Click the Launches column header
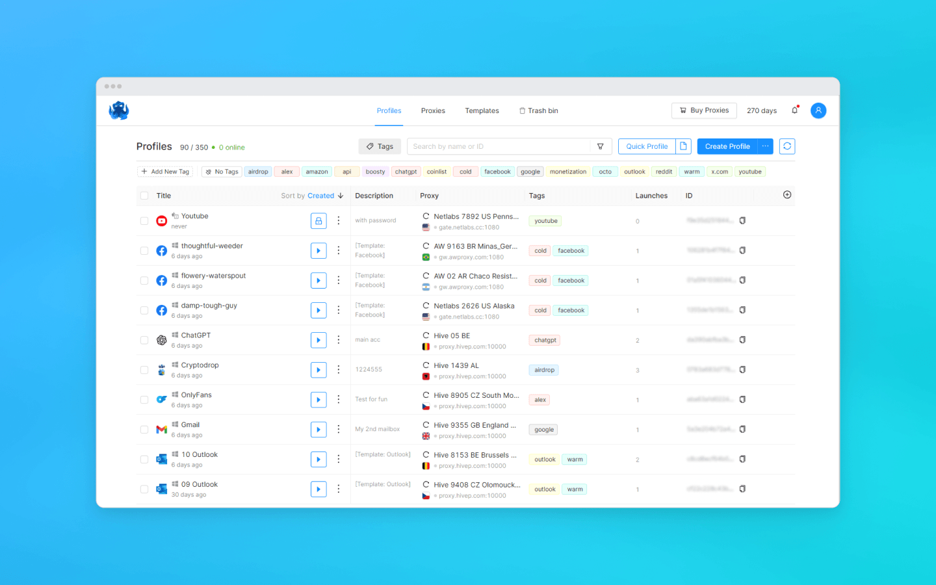 651,196
